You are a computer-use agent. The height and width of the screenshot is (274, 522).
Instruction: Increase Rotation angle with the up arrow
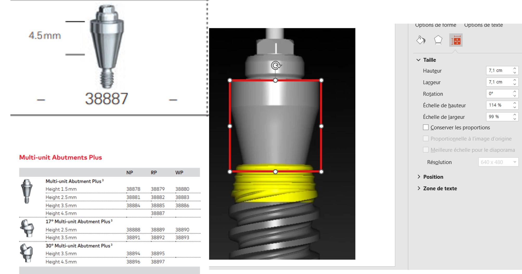tap(514, 92)
